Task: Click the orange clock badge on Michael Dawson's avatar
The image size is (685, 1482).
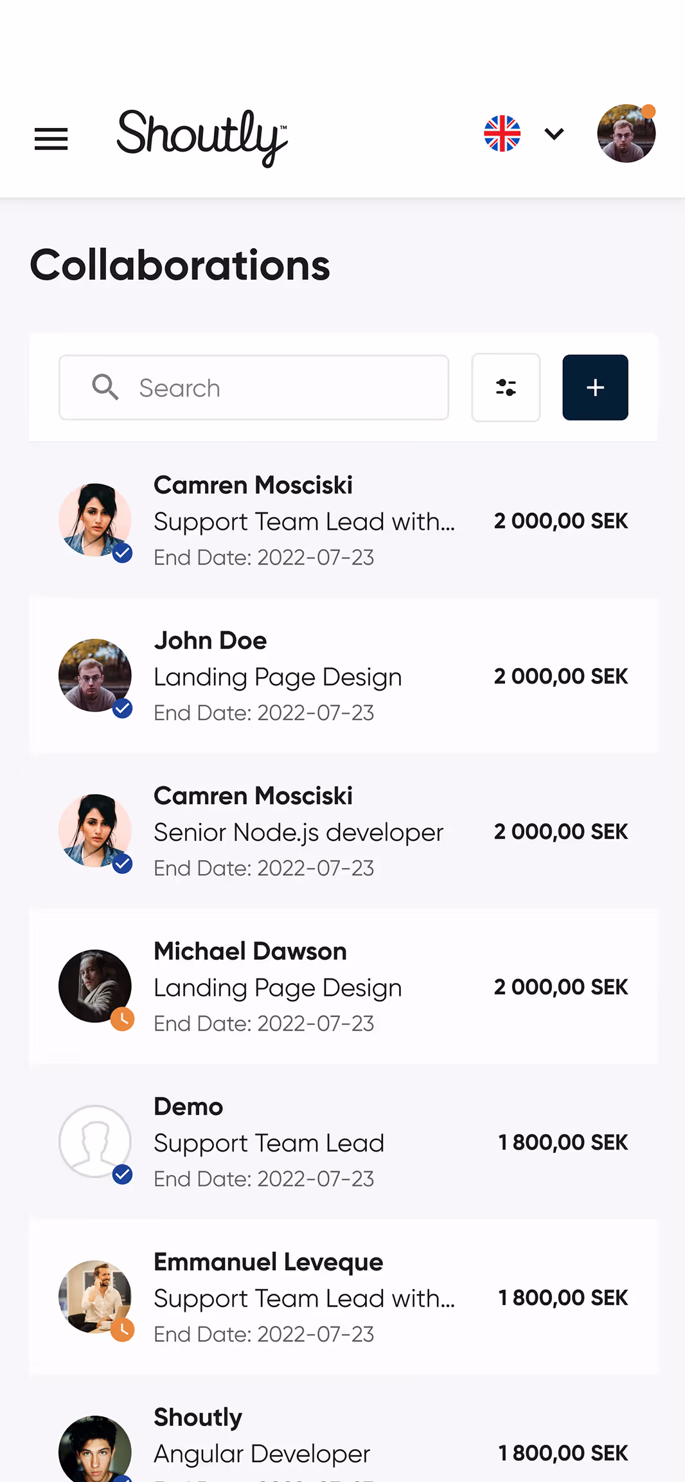Action: click(122, 1020)
